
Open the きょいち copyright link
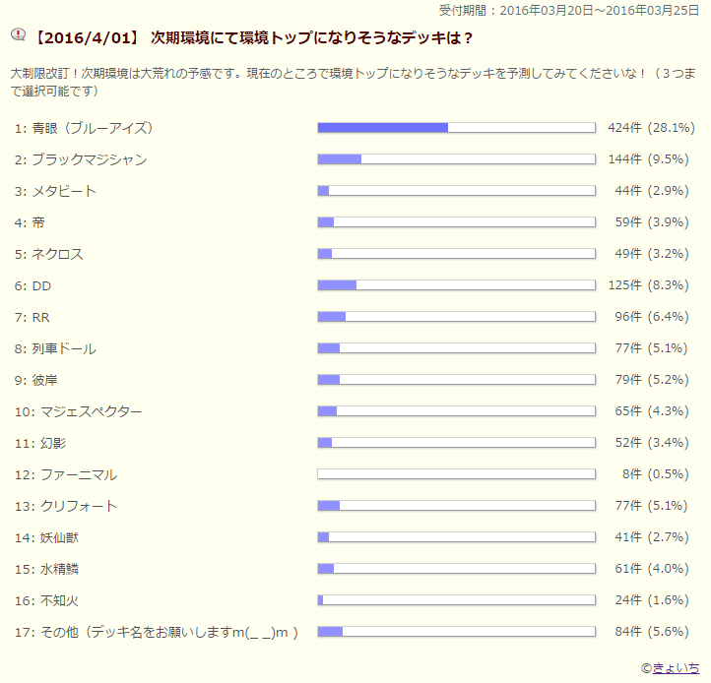pyautogui.click(x=677, y=667)
